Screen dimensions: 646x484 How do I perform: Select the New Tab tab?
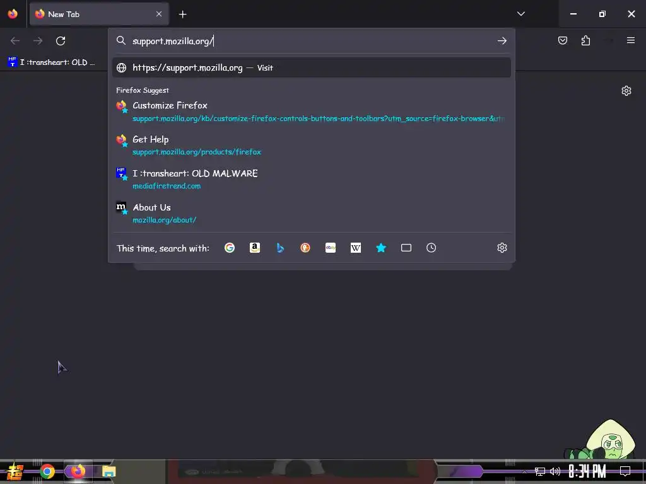point(99,14)
